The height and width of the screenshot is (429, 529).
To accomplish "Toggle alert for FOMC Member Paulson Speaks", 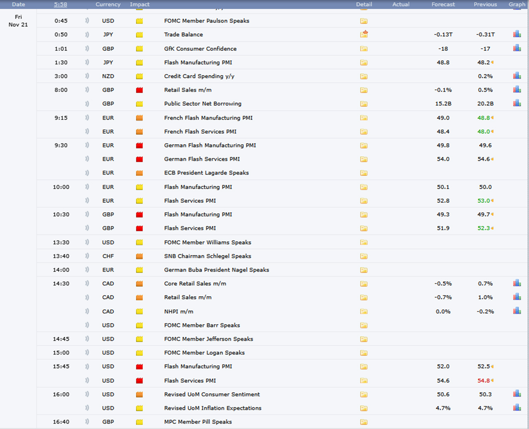I will pos(87,21).
